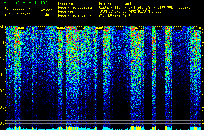The width and height of the screenshot is (204, 130).
Task: Click the 0304 time marker
Action: tap(80, 28)
